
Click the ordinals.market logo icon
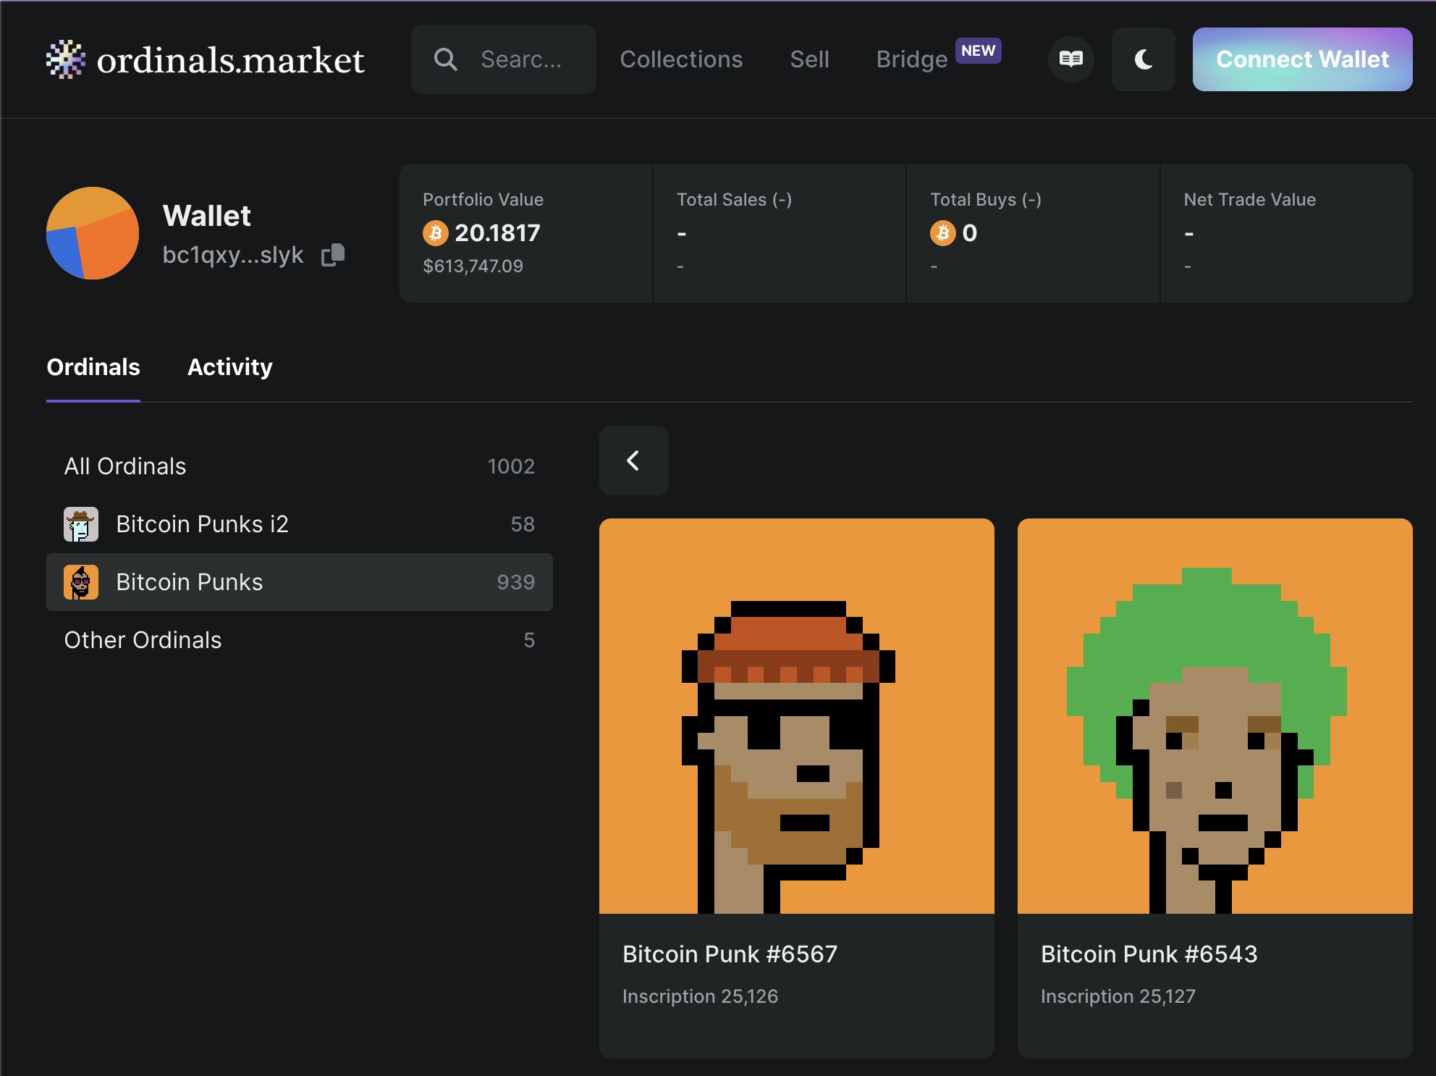click(x=66, y=59)
